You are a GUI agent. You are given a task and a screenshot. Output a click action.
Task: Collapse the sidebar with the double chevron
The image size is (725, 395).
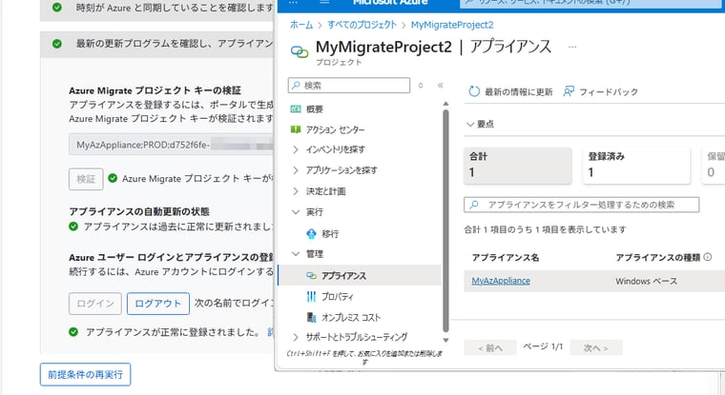[440, 85]
